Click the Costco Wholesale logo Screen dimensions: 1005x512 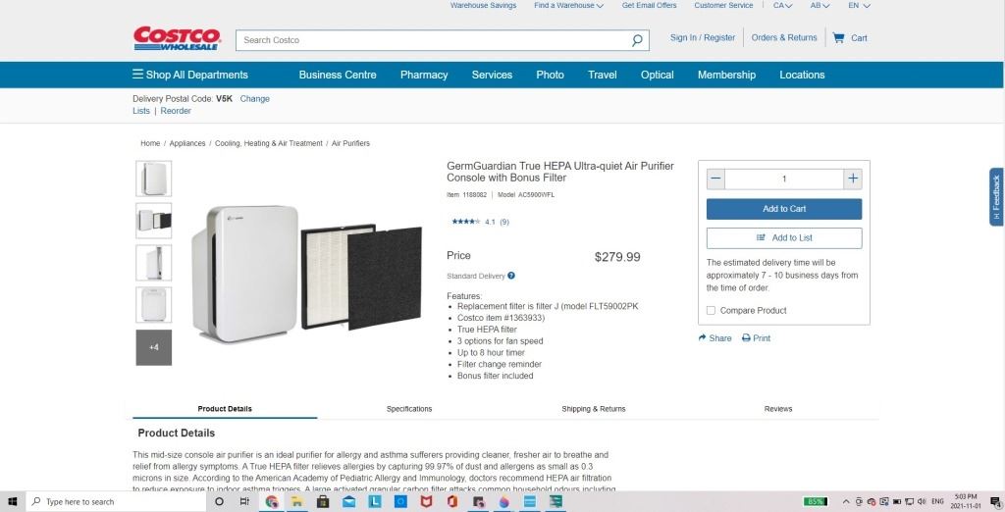[x=177, y=38]
